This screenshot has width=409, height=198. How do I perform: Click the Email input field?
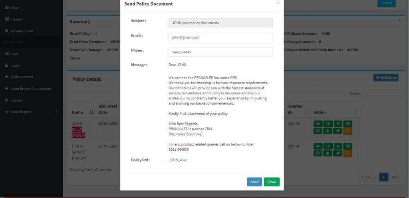click(x=220, y=37)
